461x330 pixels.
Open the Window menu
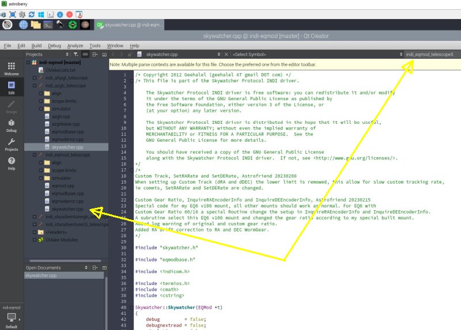coord(115,45)
